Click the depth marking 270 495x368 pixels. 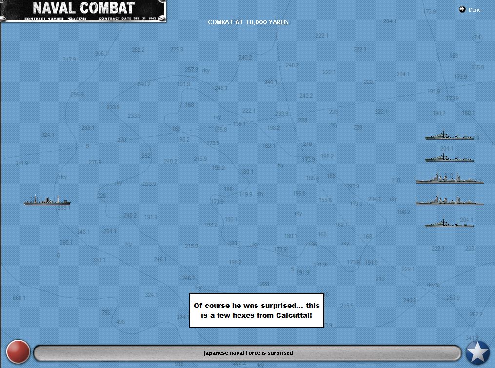pyautogui.click(x=121, y=140)
